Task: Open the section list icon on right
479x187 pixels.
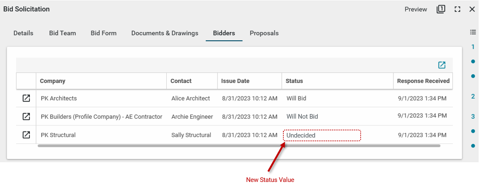Action: coord(473,32)
